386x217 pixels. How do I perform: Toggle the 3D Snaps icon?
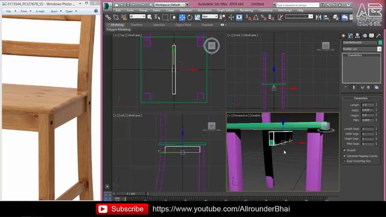(248, 17)
